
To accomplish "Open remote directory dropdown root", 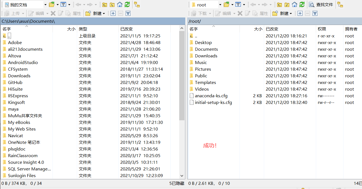I will point(206,4).
